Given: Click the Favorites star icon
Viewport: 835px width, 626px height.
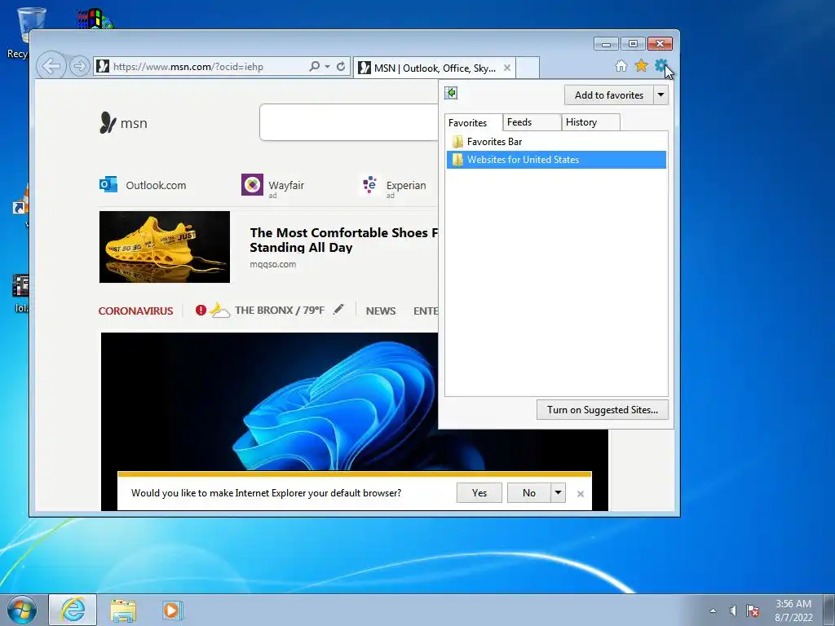Looking at the screenshot, I should click(x=641, y=66).
